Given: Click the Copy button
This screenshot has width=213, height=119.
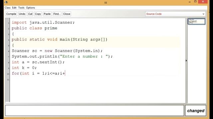Looking at the screenshot, I should (38, 14).
